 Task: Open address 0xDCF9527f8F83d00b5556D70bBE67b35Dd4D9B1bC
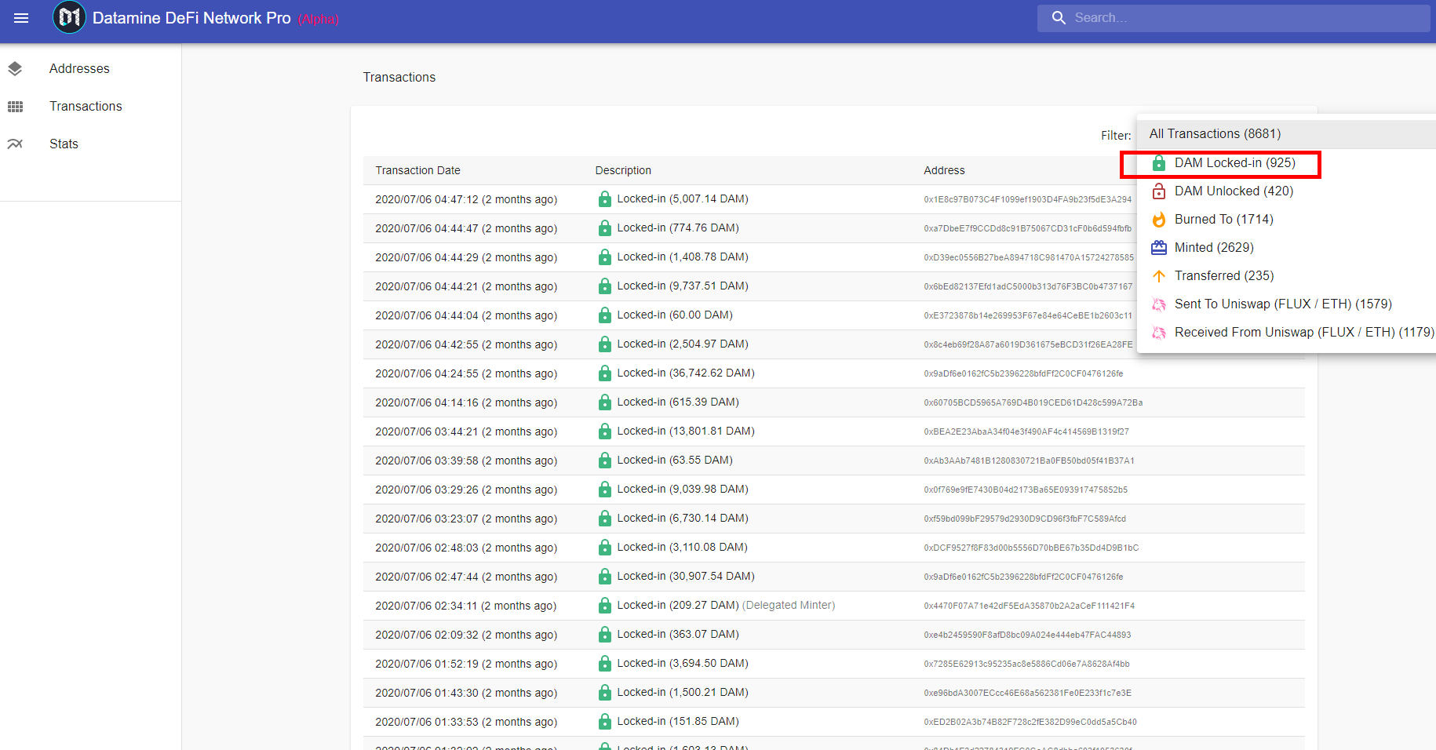point(1031,548)
